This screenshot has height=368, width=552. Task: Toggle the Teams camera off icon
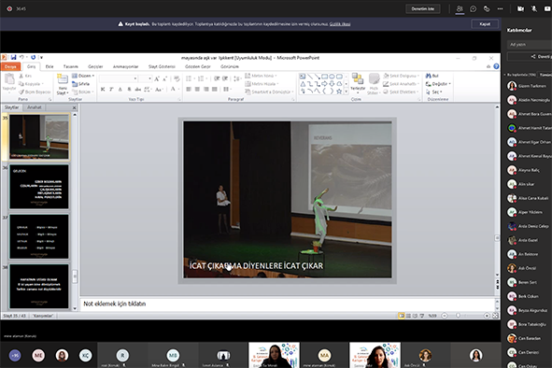tap(520, 8)
